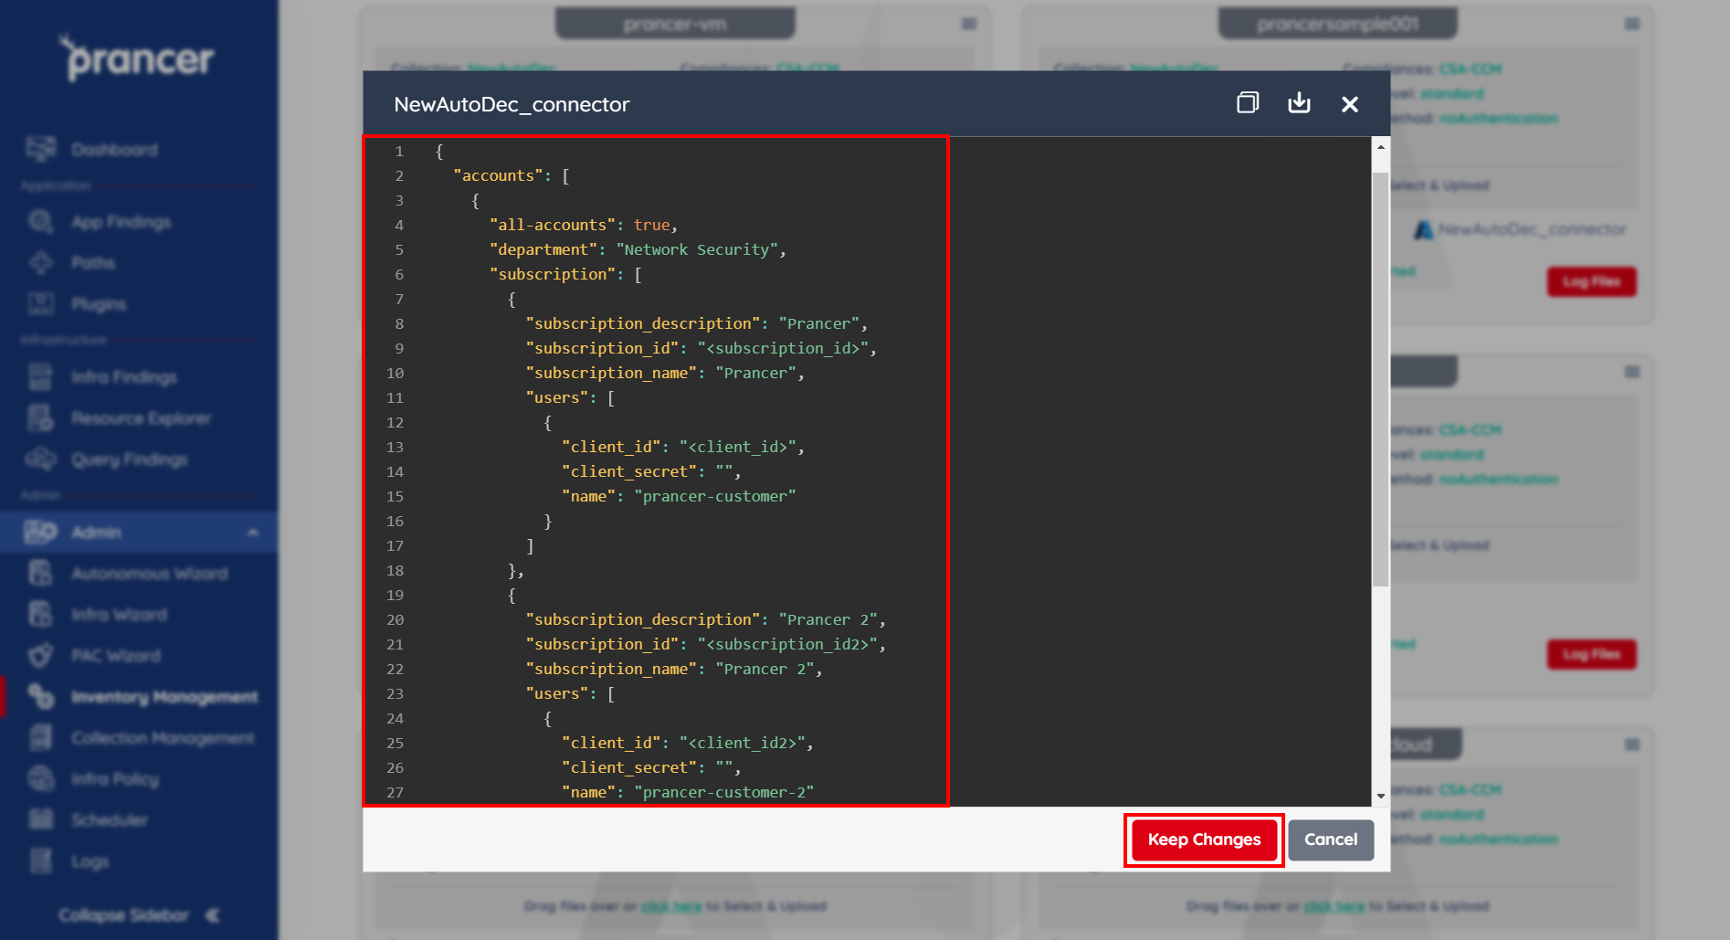Open prancer-vm card menu icon
Viewport: 1730px width, 940px height.
point(969,24)
